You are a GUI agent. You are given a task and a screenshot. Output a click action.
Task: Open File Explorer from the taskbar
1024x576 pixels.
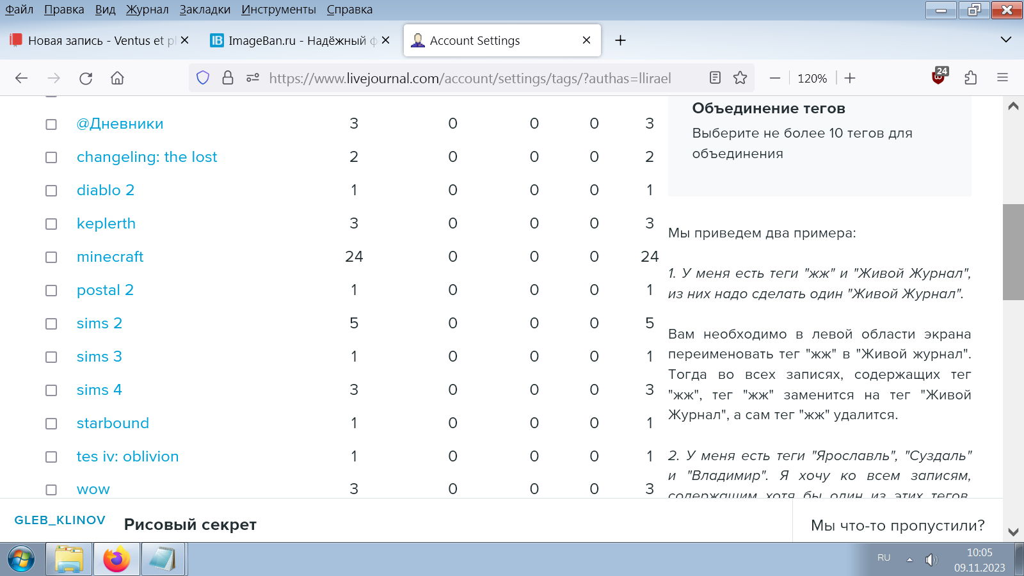point(69,559)
